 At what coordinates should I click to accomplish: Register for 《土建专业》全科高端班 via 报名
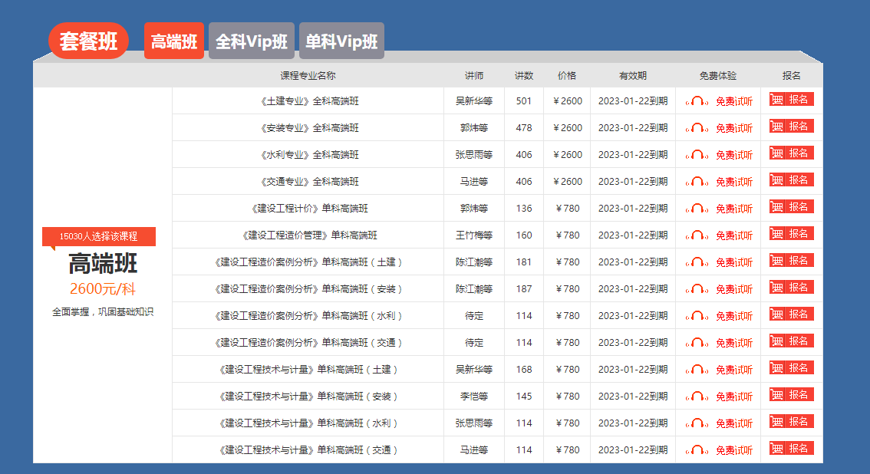(791, 99)
